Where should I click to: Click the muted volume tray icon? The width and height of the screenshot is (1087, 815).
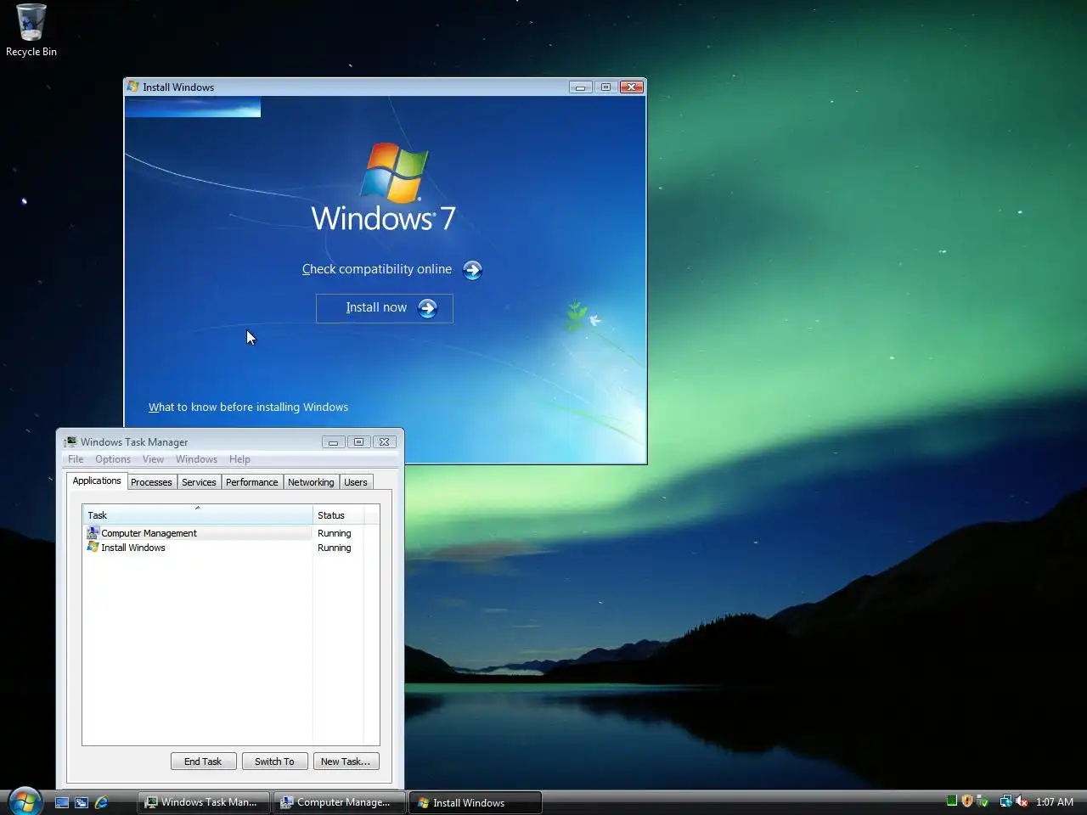1022,801
